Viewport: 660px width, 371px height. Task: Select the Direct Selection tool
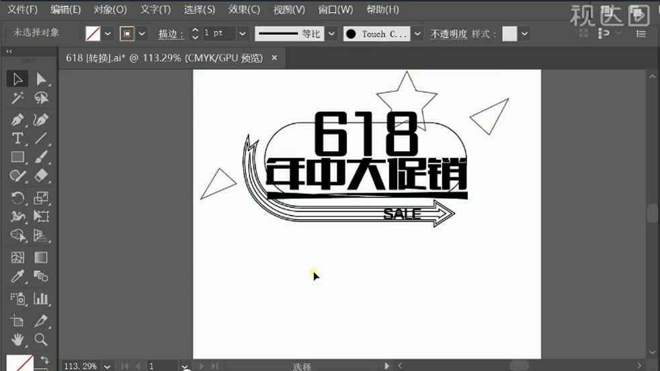click(x=41, y=79)
